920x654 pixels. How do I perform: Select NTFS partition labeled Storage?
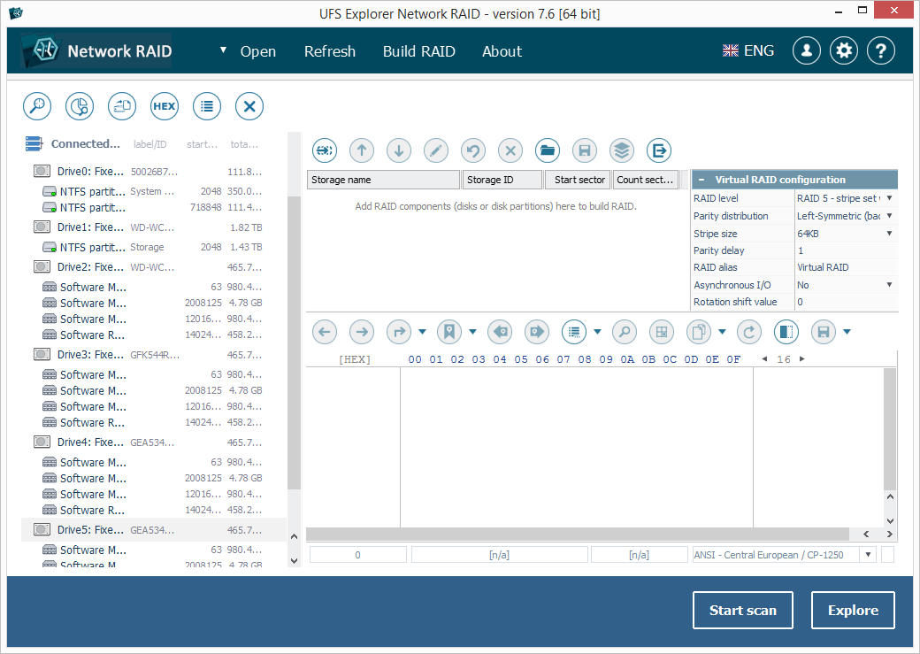coord(154,247)
